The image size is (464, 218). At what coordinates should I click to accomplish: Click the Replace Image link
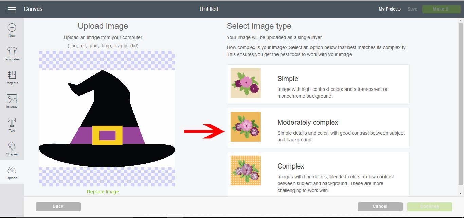pyautogui.click(x=103, y=191)
